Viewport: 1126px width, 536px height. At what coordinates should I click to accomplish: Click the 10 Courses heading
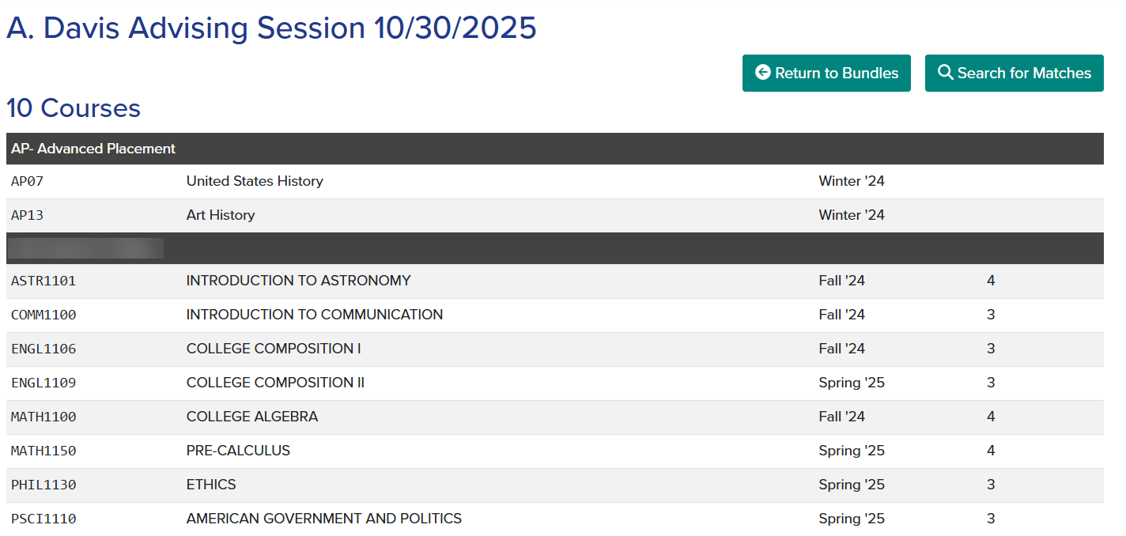tap(73, 108)
